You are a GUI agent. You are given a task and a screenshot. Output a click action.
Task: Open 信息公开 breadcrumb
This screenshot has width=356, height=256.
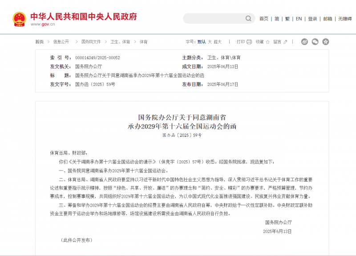[x=61, y=42]
